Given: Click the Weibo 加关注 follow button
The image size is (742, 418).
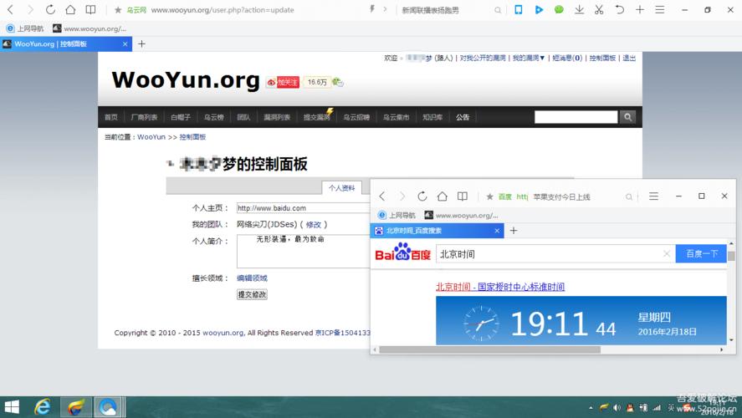Looking at the screenshot, I should (x=283, y=82).
